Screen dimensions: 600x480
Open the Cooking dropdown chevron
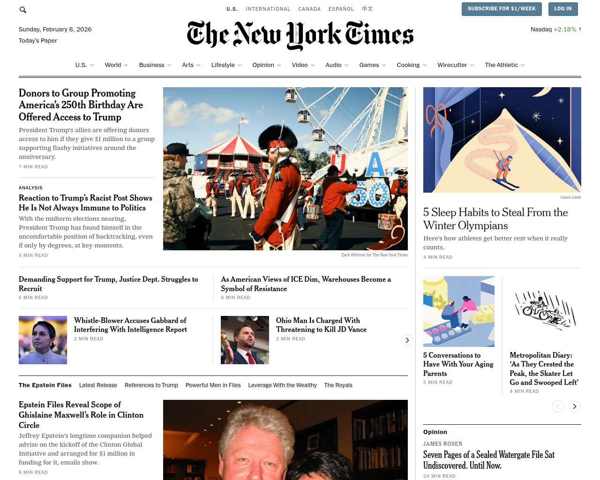coord(425,65)
